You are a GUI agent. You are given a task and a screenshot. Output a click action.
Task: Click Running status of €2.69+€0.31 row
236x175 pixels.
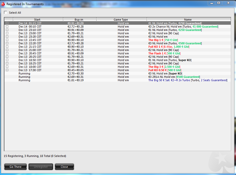coord(24,77)
